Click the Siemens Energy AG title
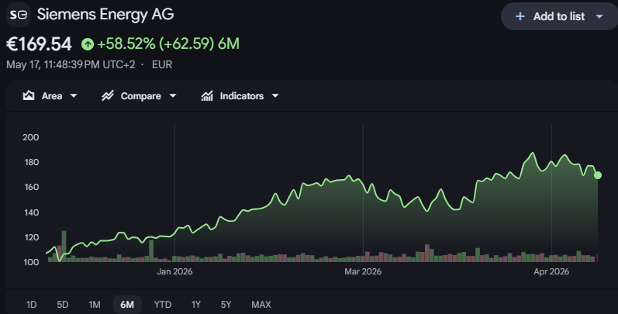 (x=105, y=15)
